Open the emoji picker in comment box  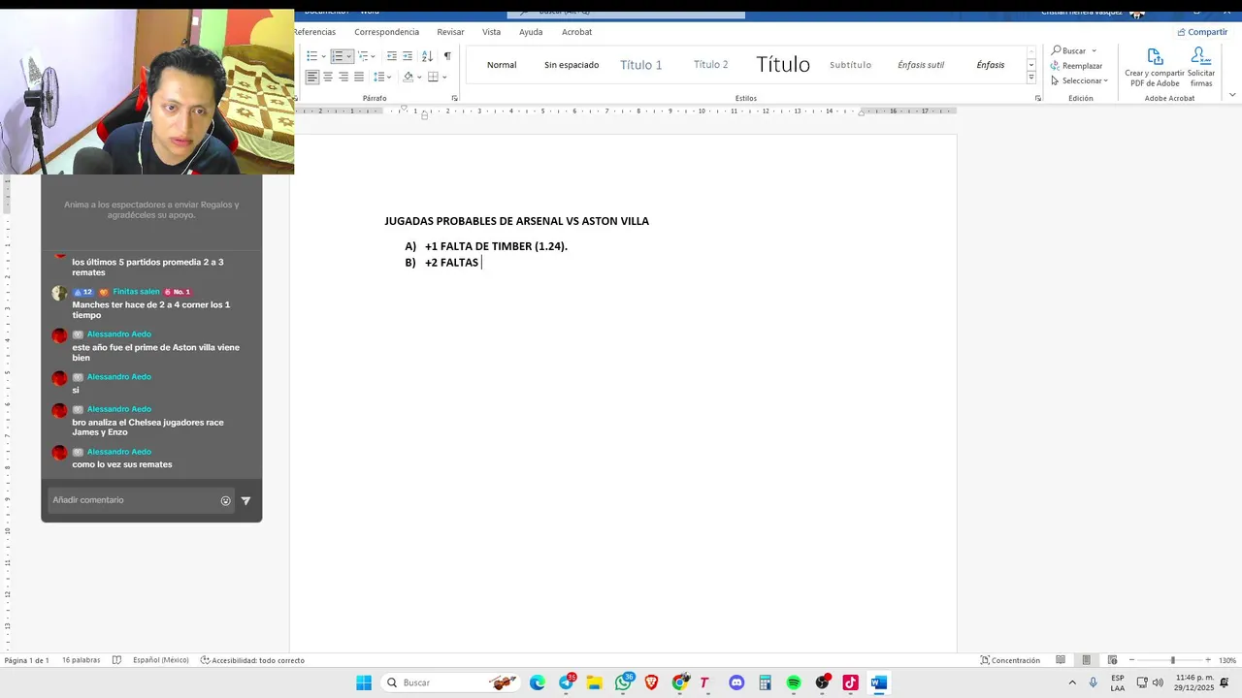coord(226,500)
